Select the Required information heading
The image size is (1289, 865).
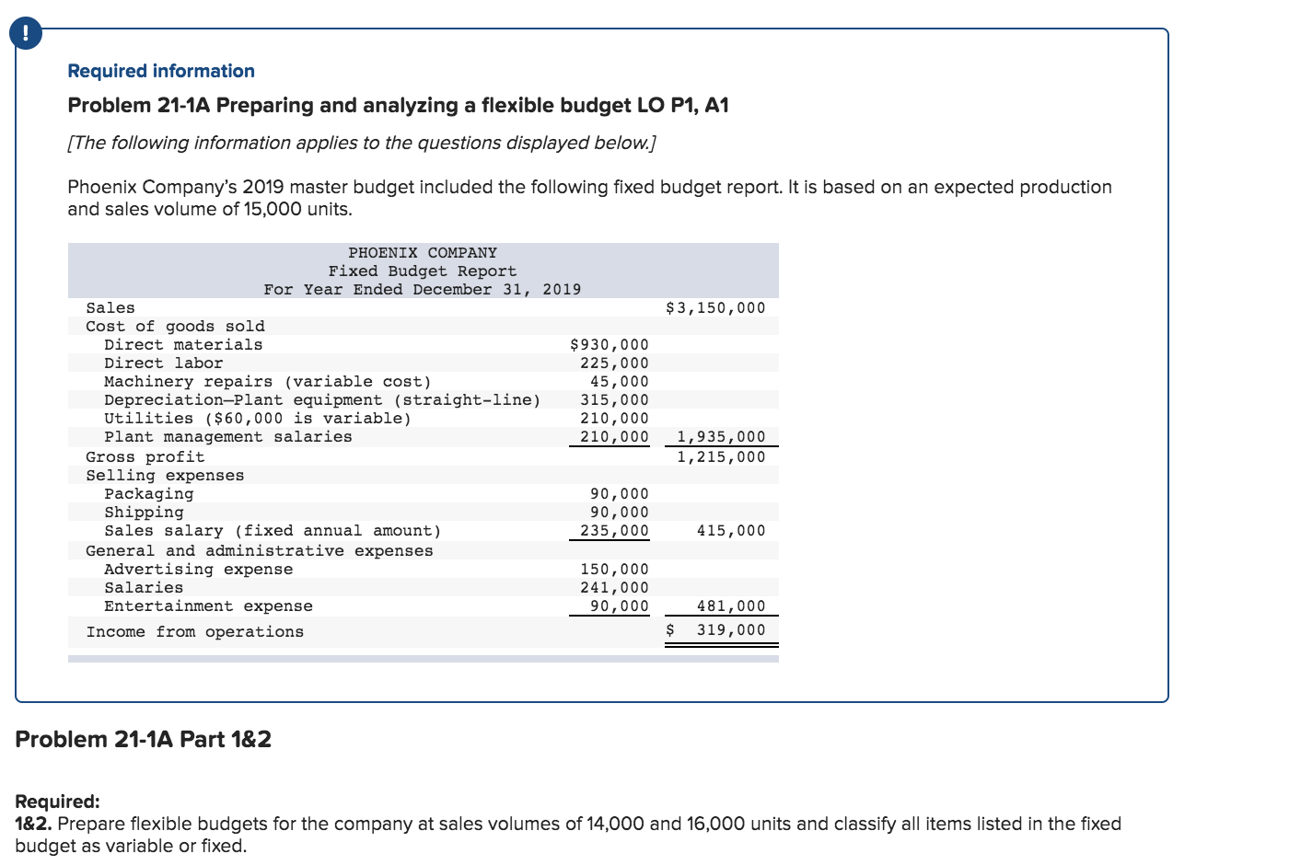pos(160,70)
